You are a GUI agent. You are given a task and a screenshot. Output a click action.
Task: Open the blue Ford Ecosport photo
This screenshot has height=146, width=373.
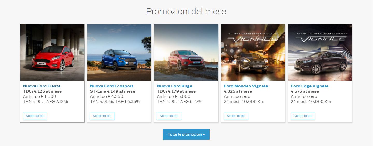click(119, 52)
